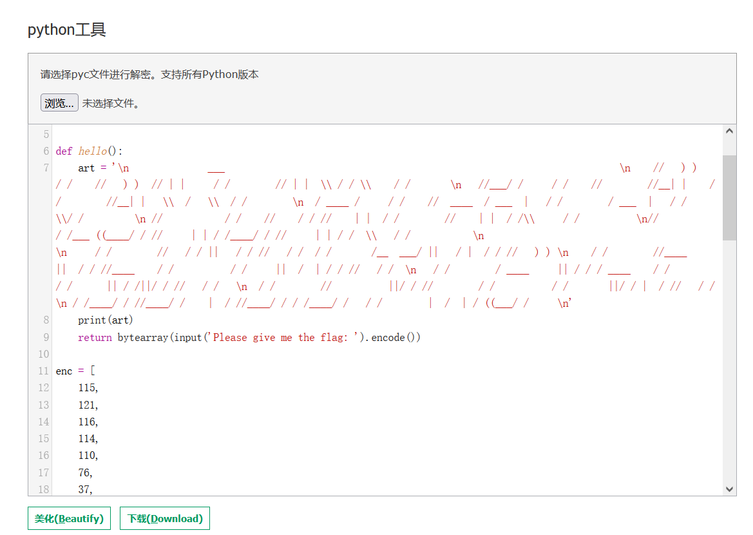Place cursor on the def hello(): line

click(x=89, y=151)
